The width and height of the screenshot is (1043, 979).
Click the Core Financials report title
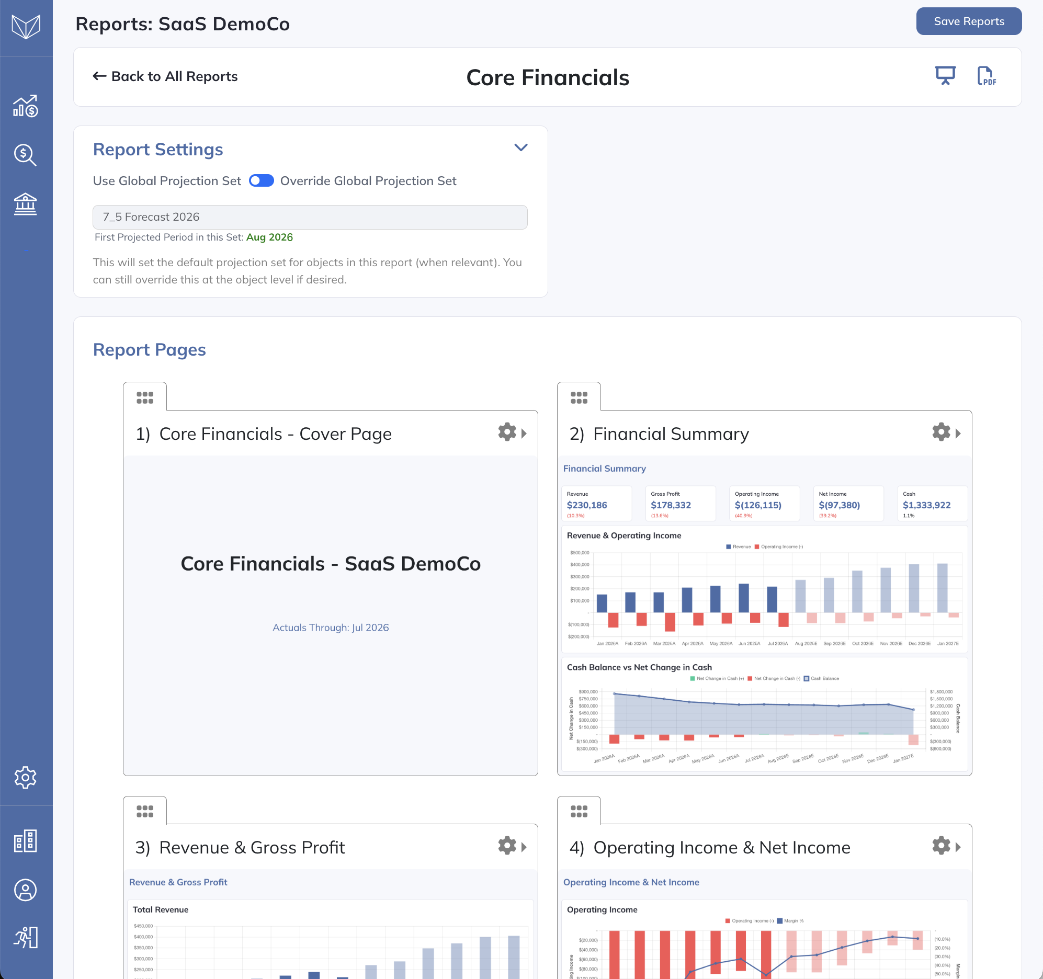[547, 77]
